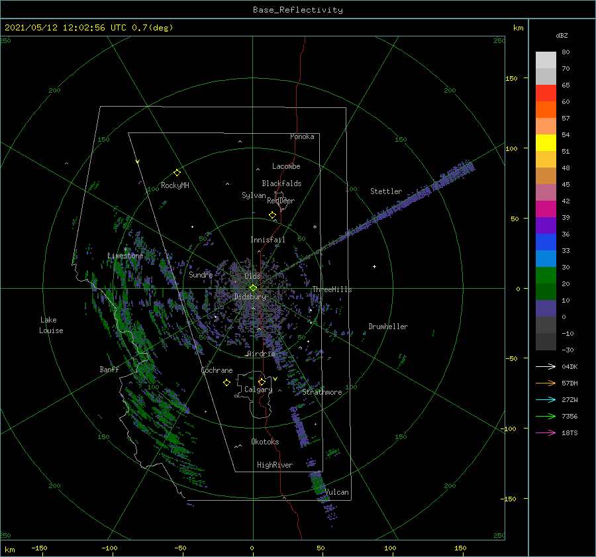596x557 pixels.
Task: Click the white plus marker west of Stettler
Action: click(374, 266)
